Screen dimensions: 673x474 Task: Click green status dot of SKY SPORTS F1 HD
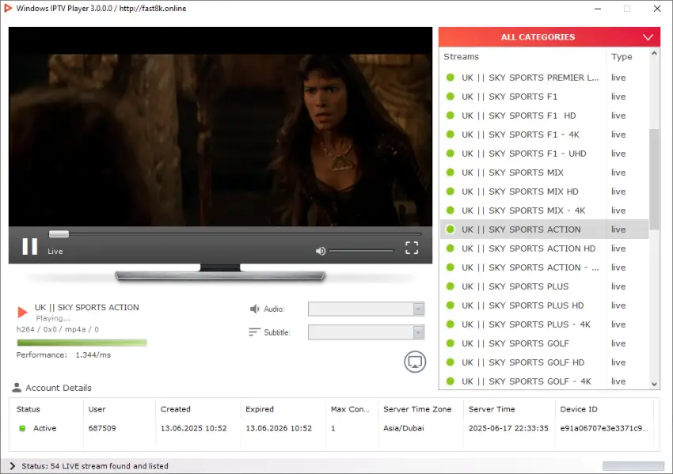451,116
